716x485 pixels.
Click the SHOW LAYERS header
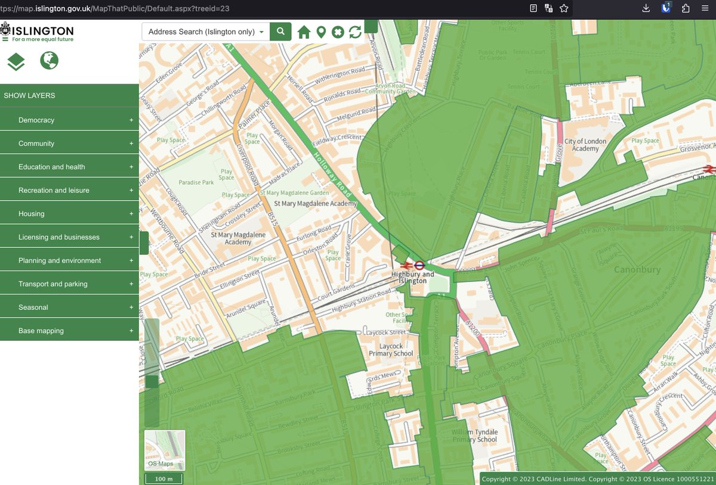[x=69, y=95]
